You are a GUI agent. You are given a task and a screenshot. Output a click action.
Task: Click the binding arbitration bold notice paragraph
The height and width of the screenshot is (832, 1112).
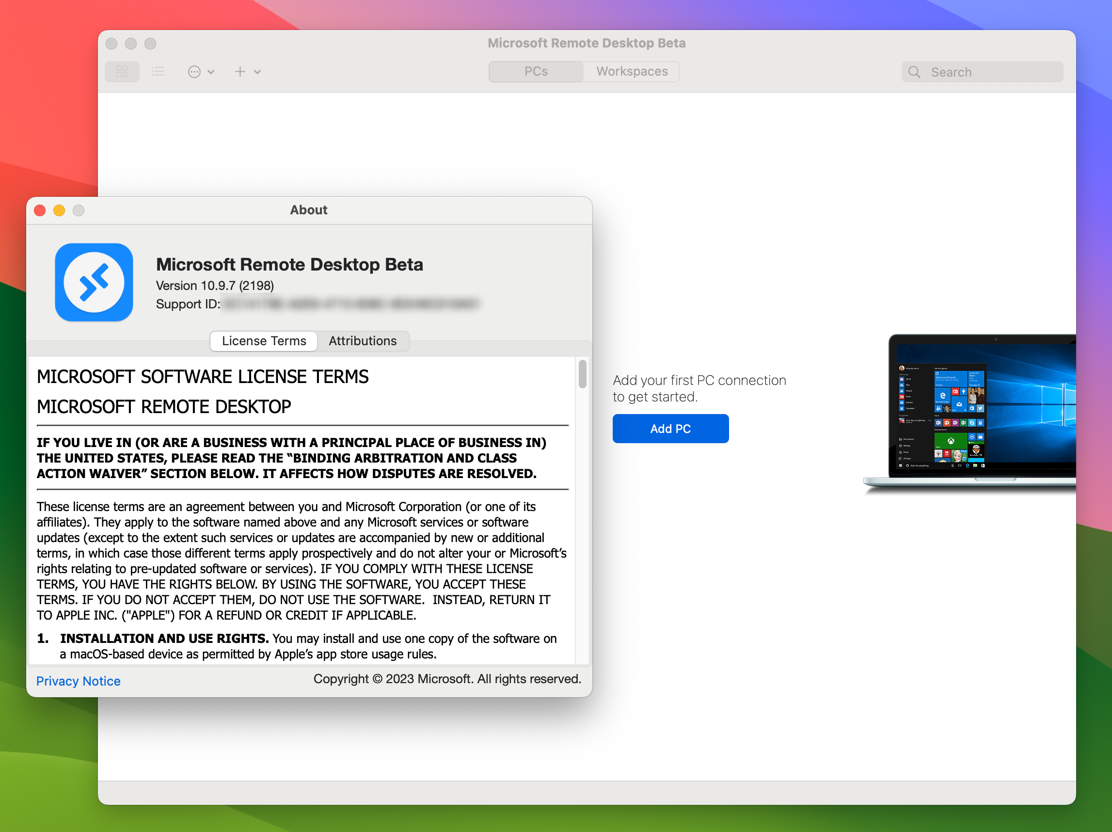point(292,458)
